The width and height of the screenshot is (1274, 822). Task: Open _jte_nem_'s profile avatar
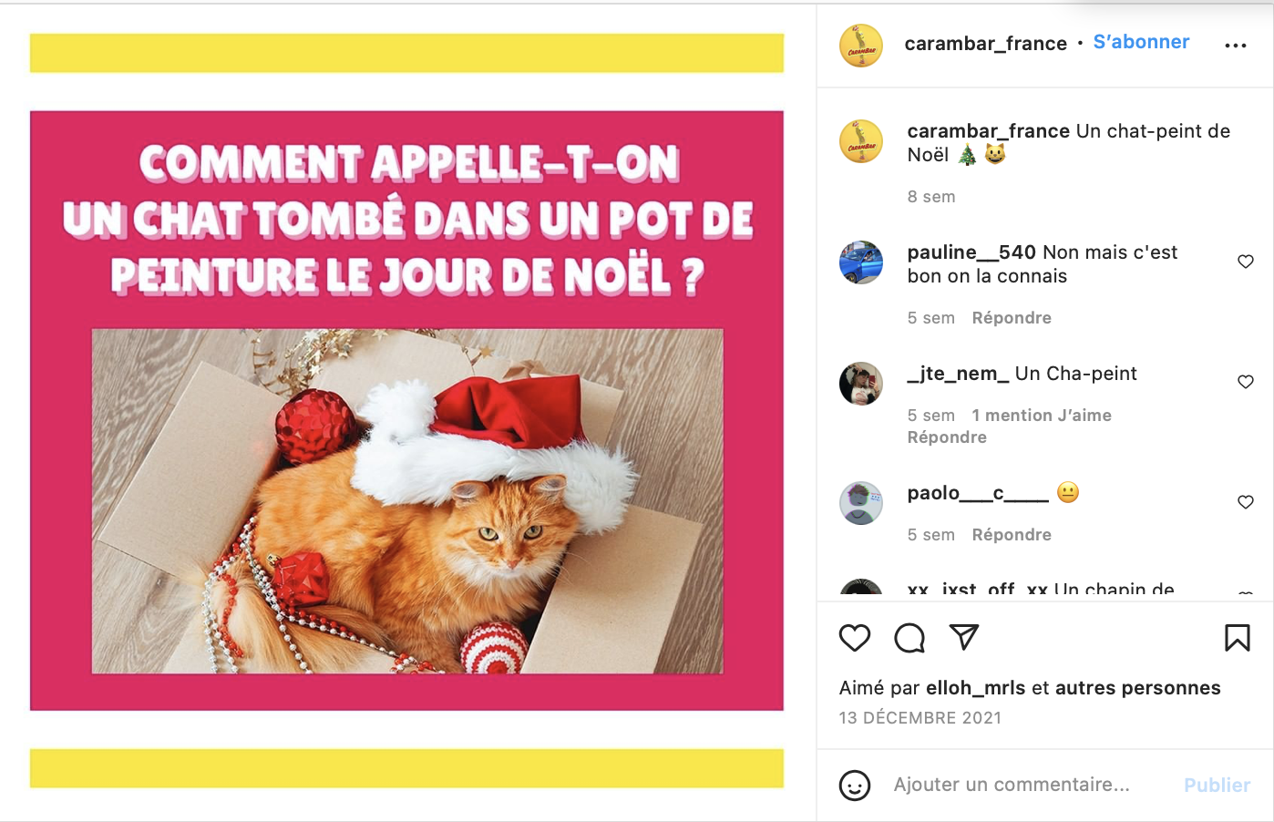(x=861, y=384)
